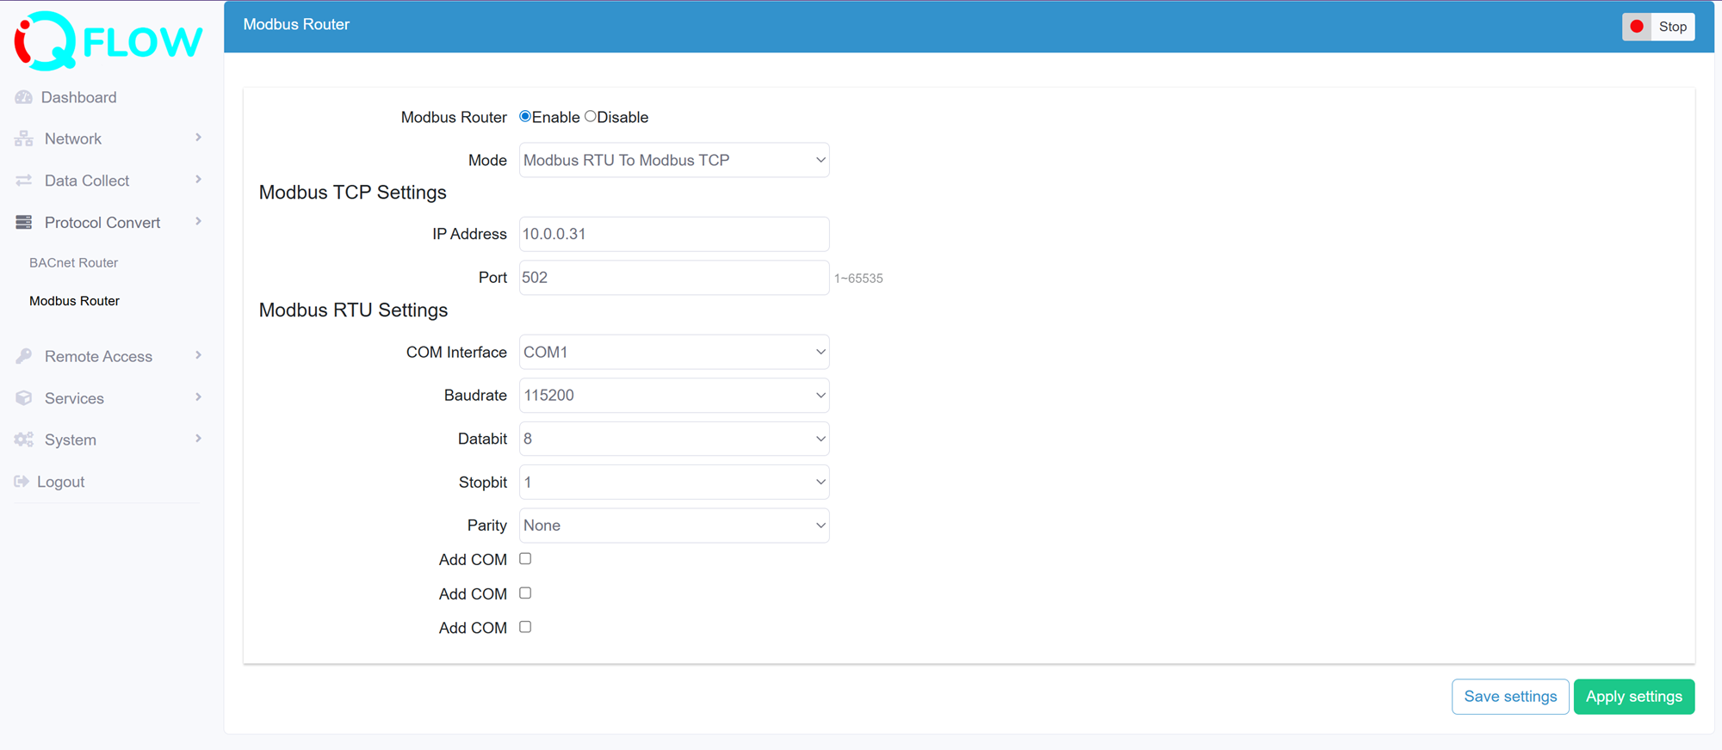Expand the Services menu chevron
The image size is (1722, 750).
point(198,397)
